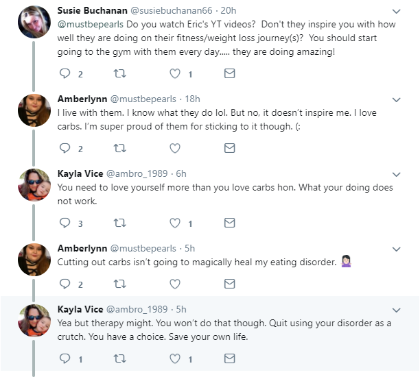Image resolution: width=420 pixels, height=379 pixels.
Task: Expand more-options arrow on Amberlynn's 18h tweet
Action: tap(396, 100)
